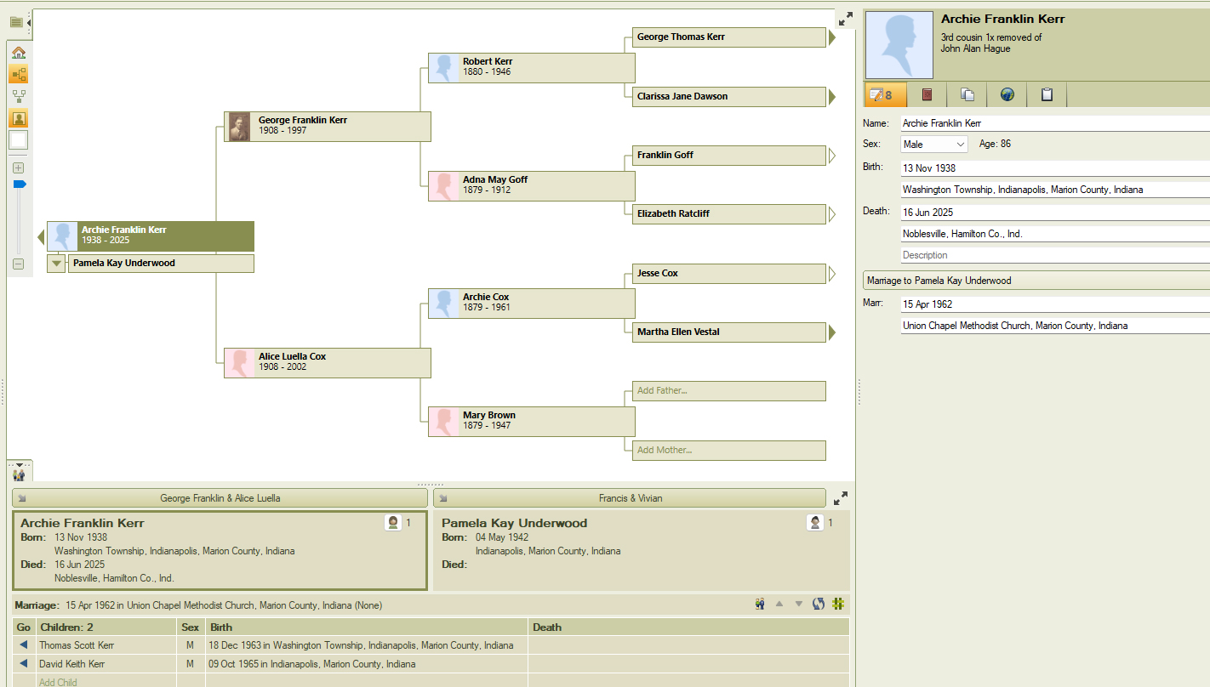Click the blue zoom slider handle

tap(20, 184)
